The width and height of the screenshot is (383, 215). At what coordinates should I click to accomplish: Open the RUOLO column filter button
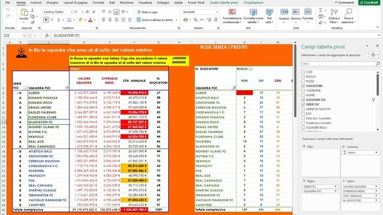(x=251, y=69)
